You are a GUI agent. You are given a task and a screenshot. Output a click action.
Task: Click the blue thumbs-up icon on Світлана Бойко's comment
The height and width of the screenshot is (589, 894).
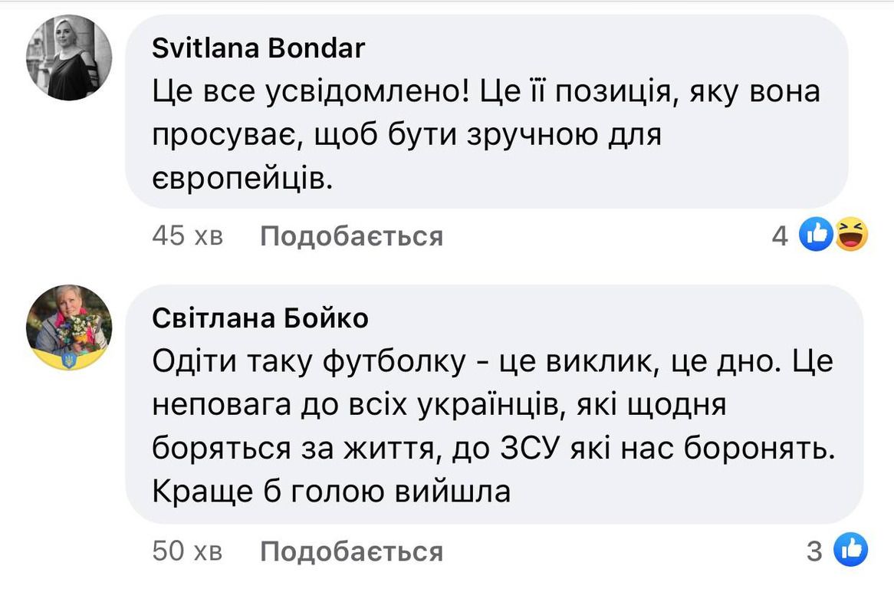[850, 550]
